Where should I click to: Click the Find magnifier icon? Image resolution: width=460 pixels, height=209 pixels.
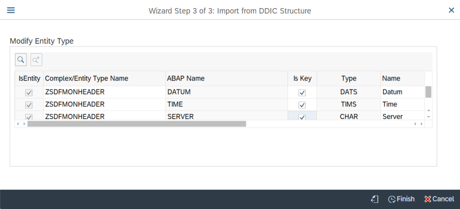pyautogui.click(x=21, y=60)
